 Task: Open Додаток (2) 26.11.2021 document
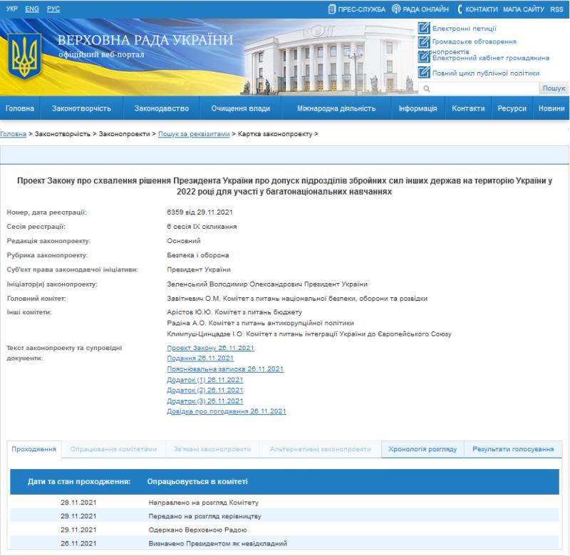(x=205, y=390)
